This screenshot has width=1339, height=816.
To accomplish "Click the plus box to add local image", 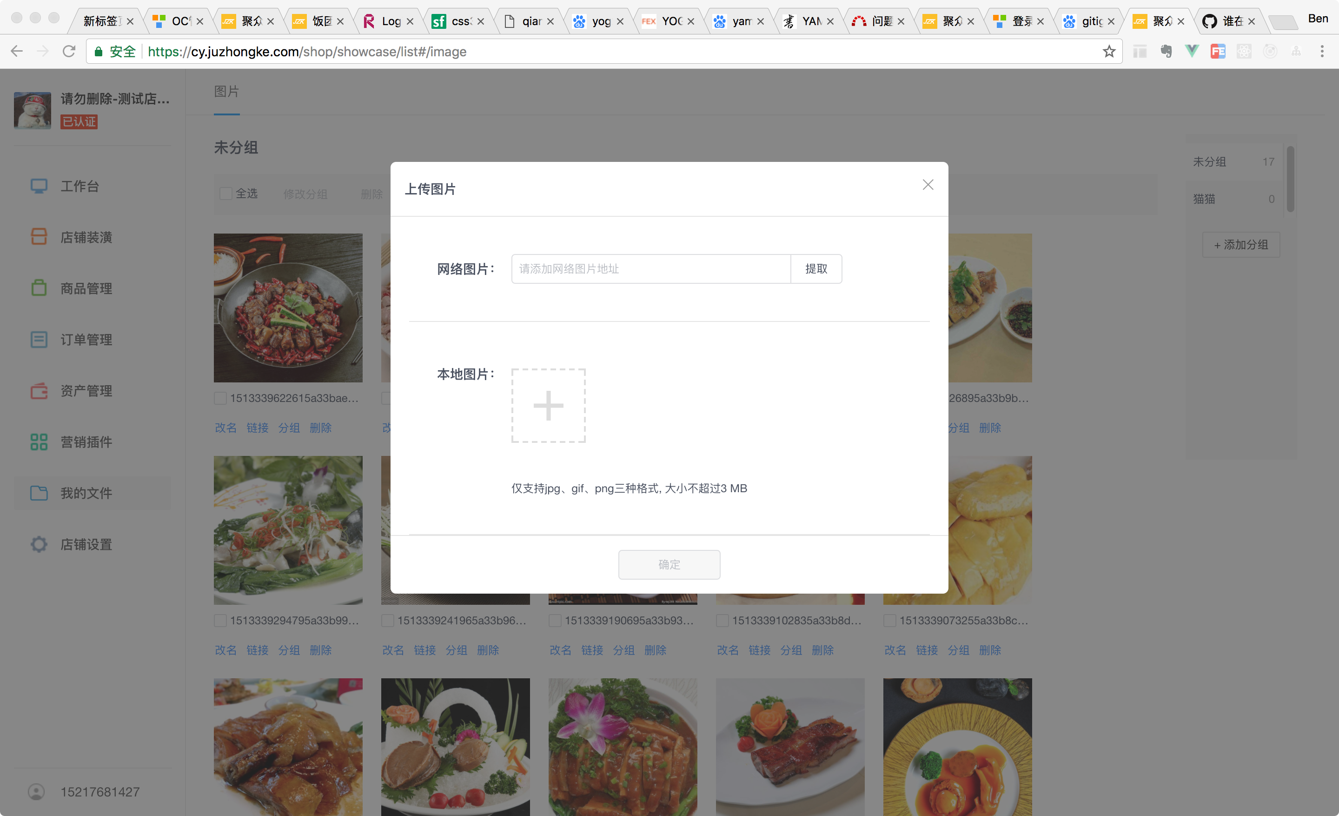I will (548, 406).
